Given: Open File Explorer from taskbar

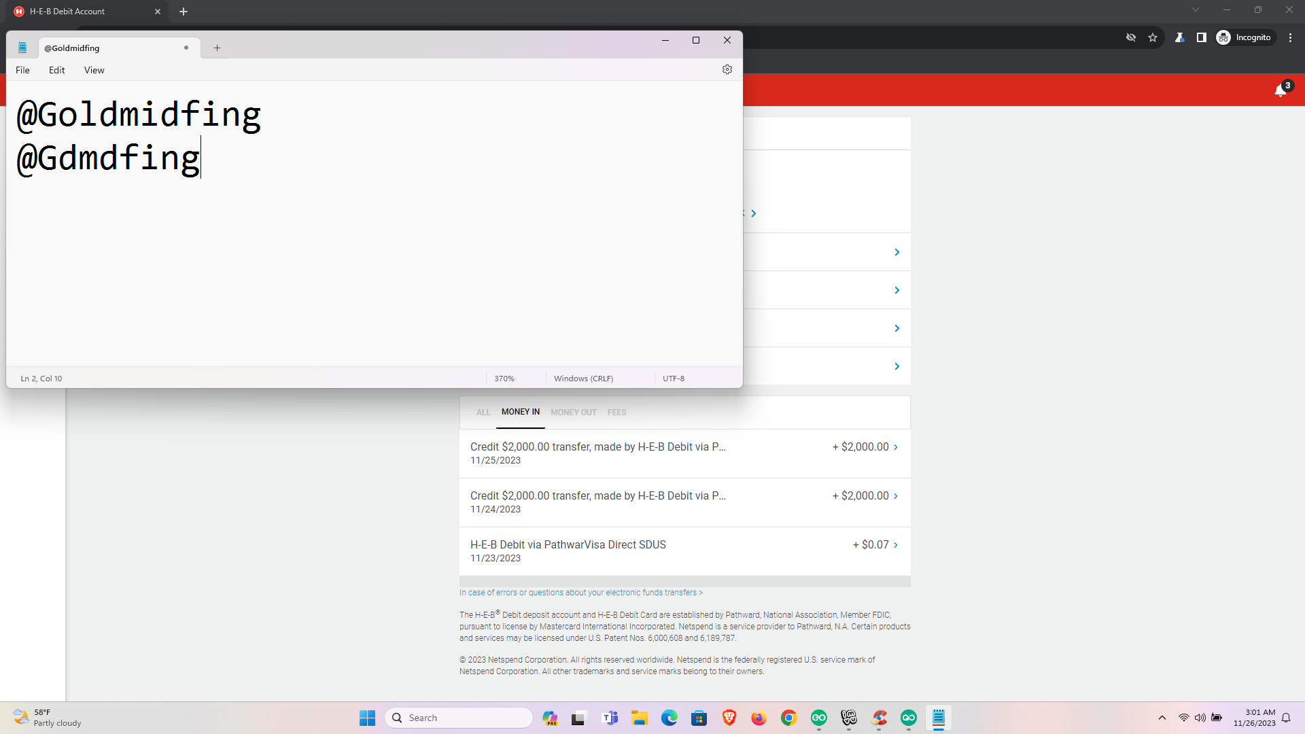Looking at the screenshot, I should pos(640,718).
